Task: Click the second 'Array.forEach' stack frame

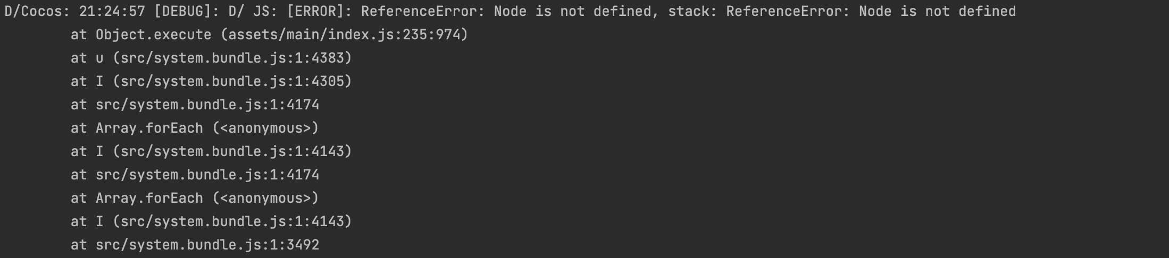Action: [x=149, y=198]
